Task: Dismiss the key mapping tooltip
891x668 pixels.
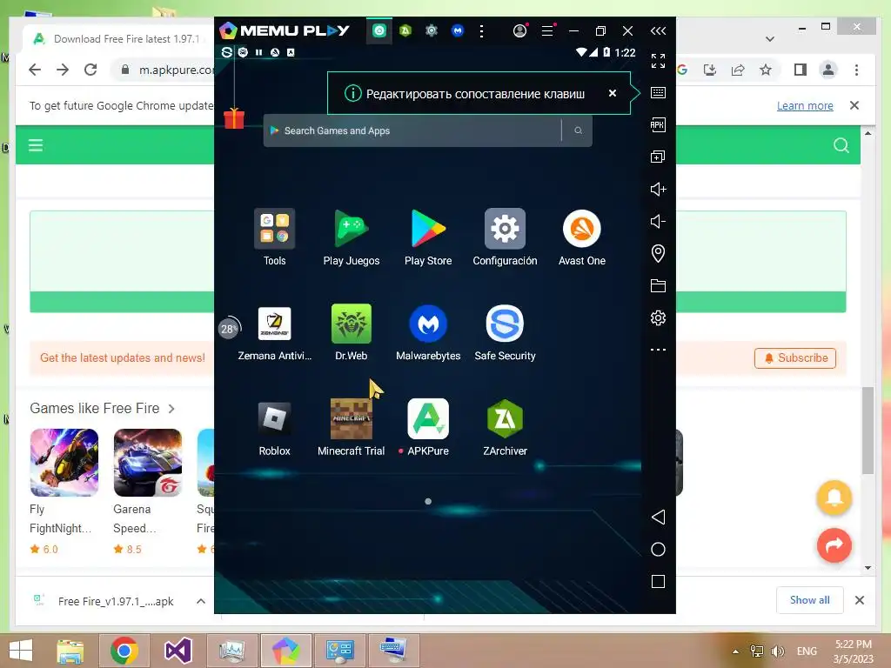Action: pos(612,93)
